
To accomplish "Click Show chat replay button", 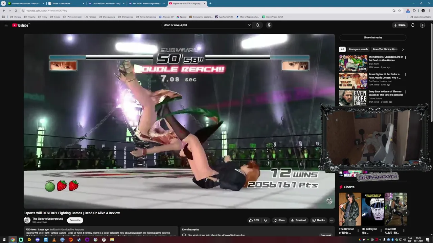I will tap(373, 37).
